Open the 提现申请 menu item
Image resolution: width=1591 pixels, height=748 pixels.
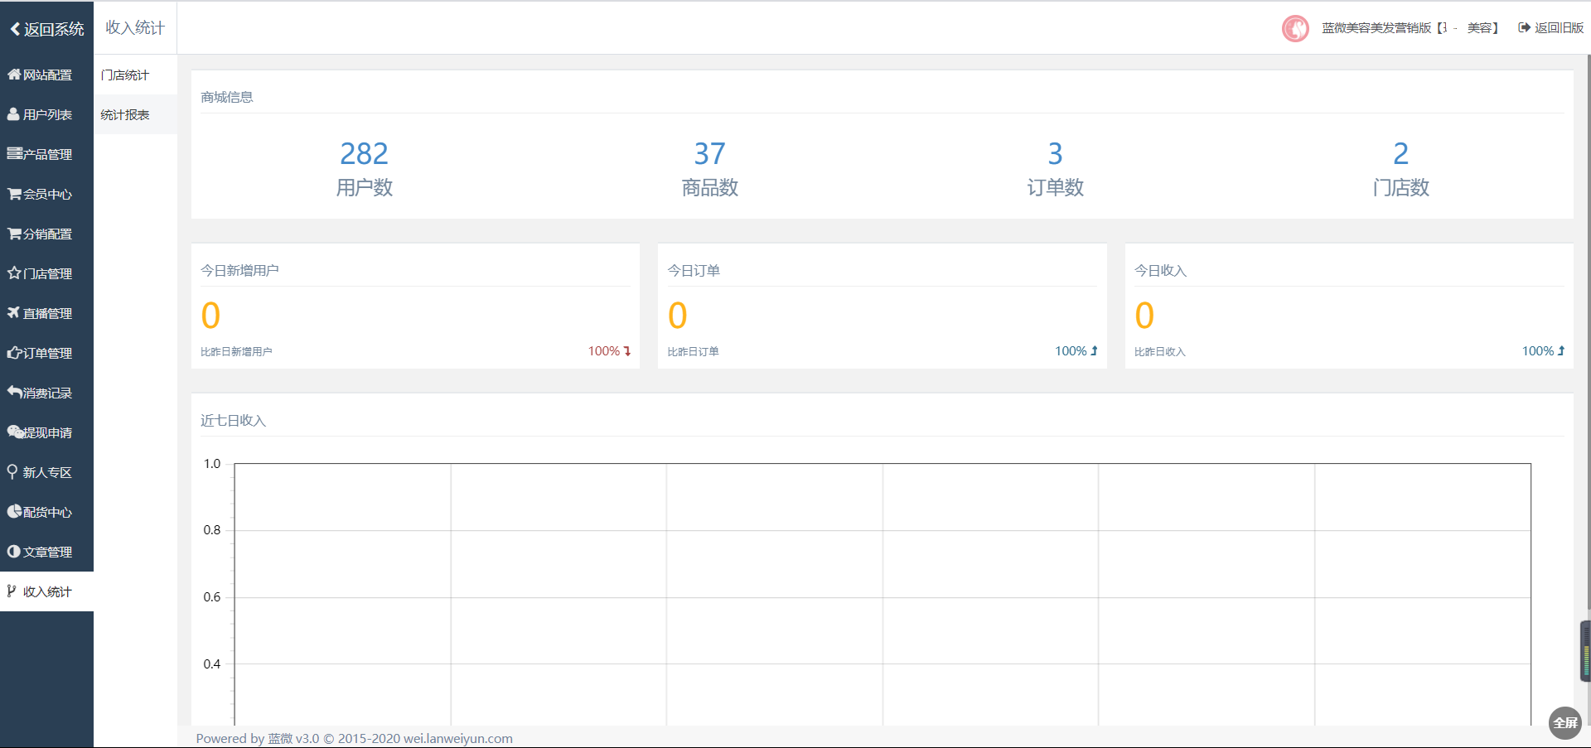pyautogui.click(x=46, y=432)
